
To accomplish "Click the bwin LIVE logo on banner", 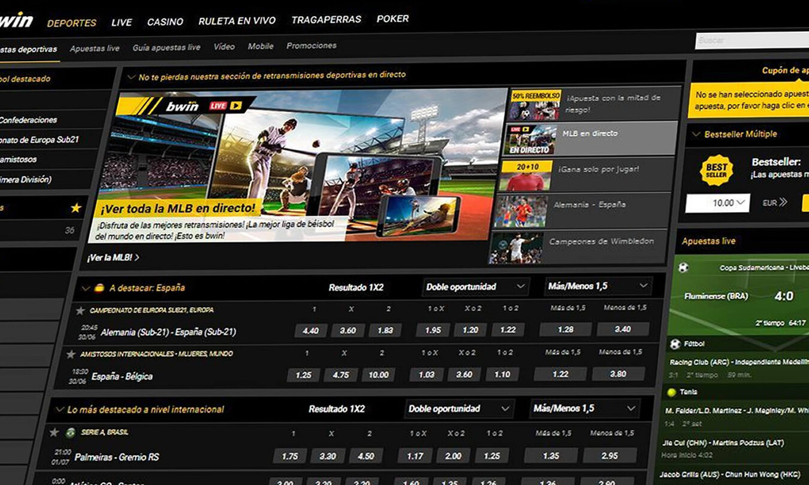I will (204, 107).
